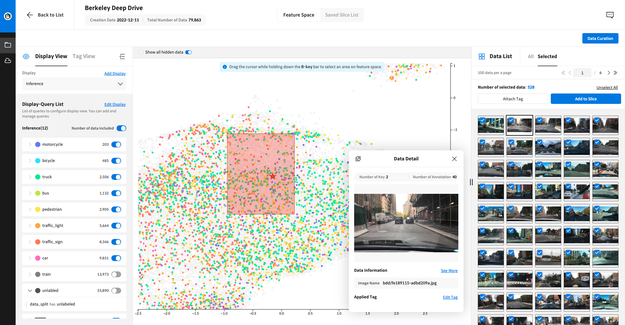This screenshot has height=325, width=625.
Task: Disable the truck class toggle
Action: tap(116, 177)
